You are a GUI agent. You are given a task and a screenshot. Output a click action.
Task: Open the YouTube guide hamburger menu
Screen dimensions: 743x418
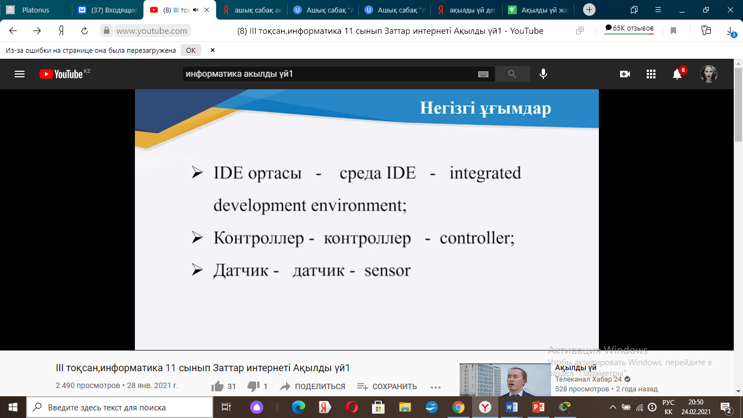coord(20,74)
